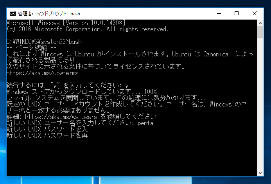Image resolution: width=271 pixels, height=184 pixels.
Task: Click the '新しい UNIX パスワードを入' line
Action: coord(47,129)
